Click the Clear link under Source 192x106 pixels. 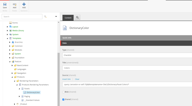pos(77,79)
